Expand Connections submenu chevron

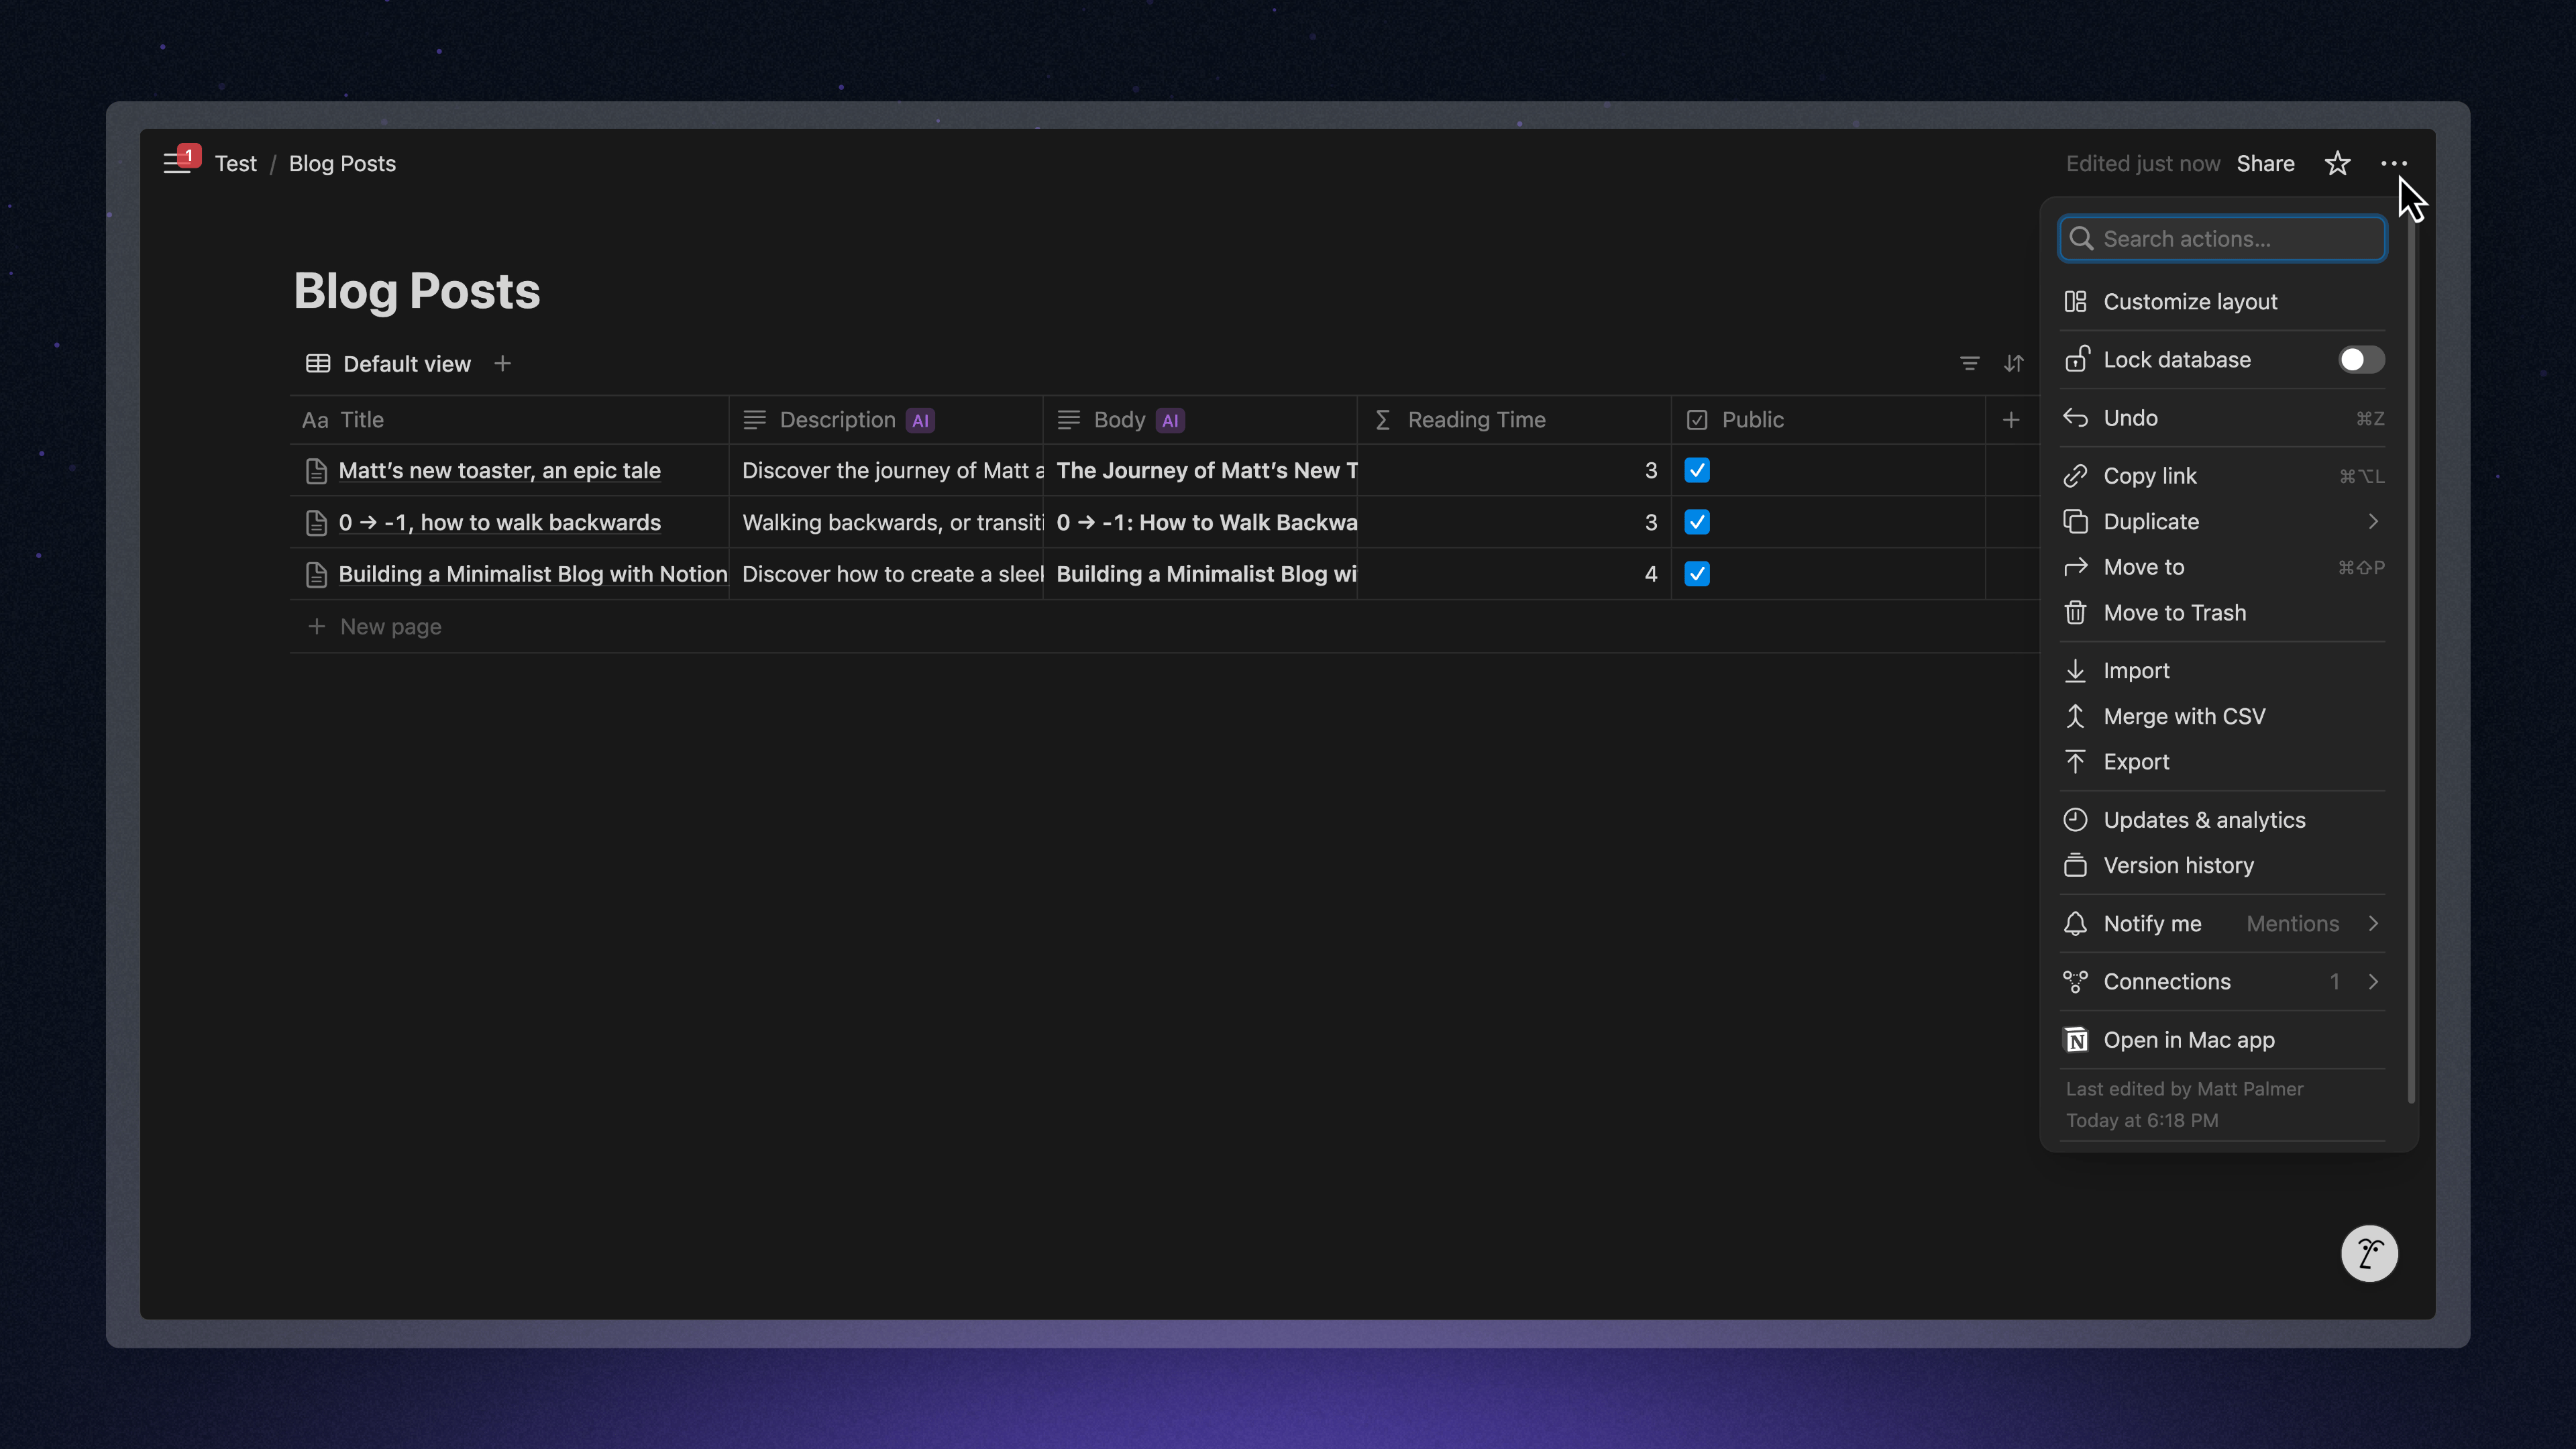[2373, 981]
